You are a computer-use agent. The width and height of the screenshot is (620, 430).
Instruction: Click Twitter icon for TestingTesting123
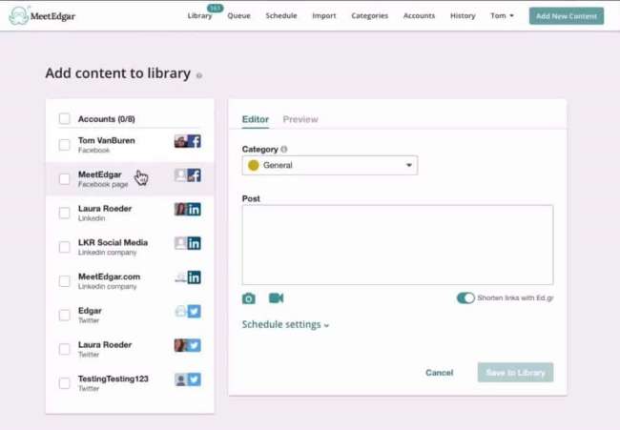coord(195,379)
